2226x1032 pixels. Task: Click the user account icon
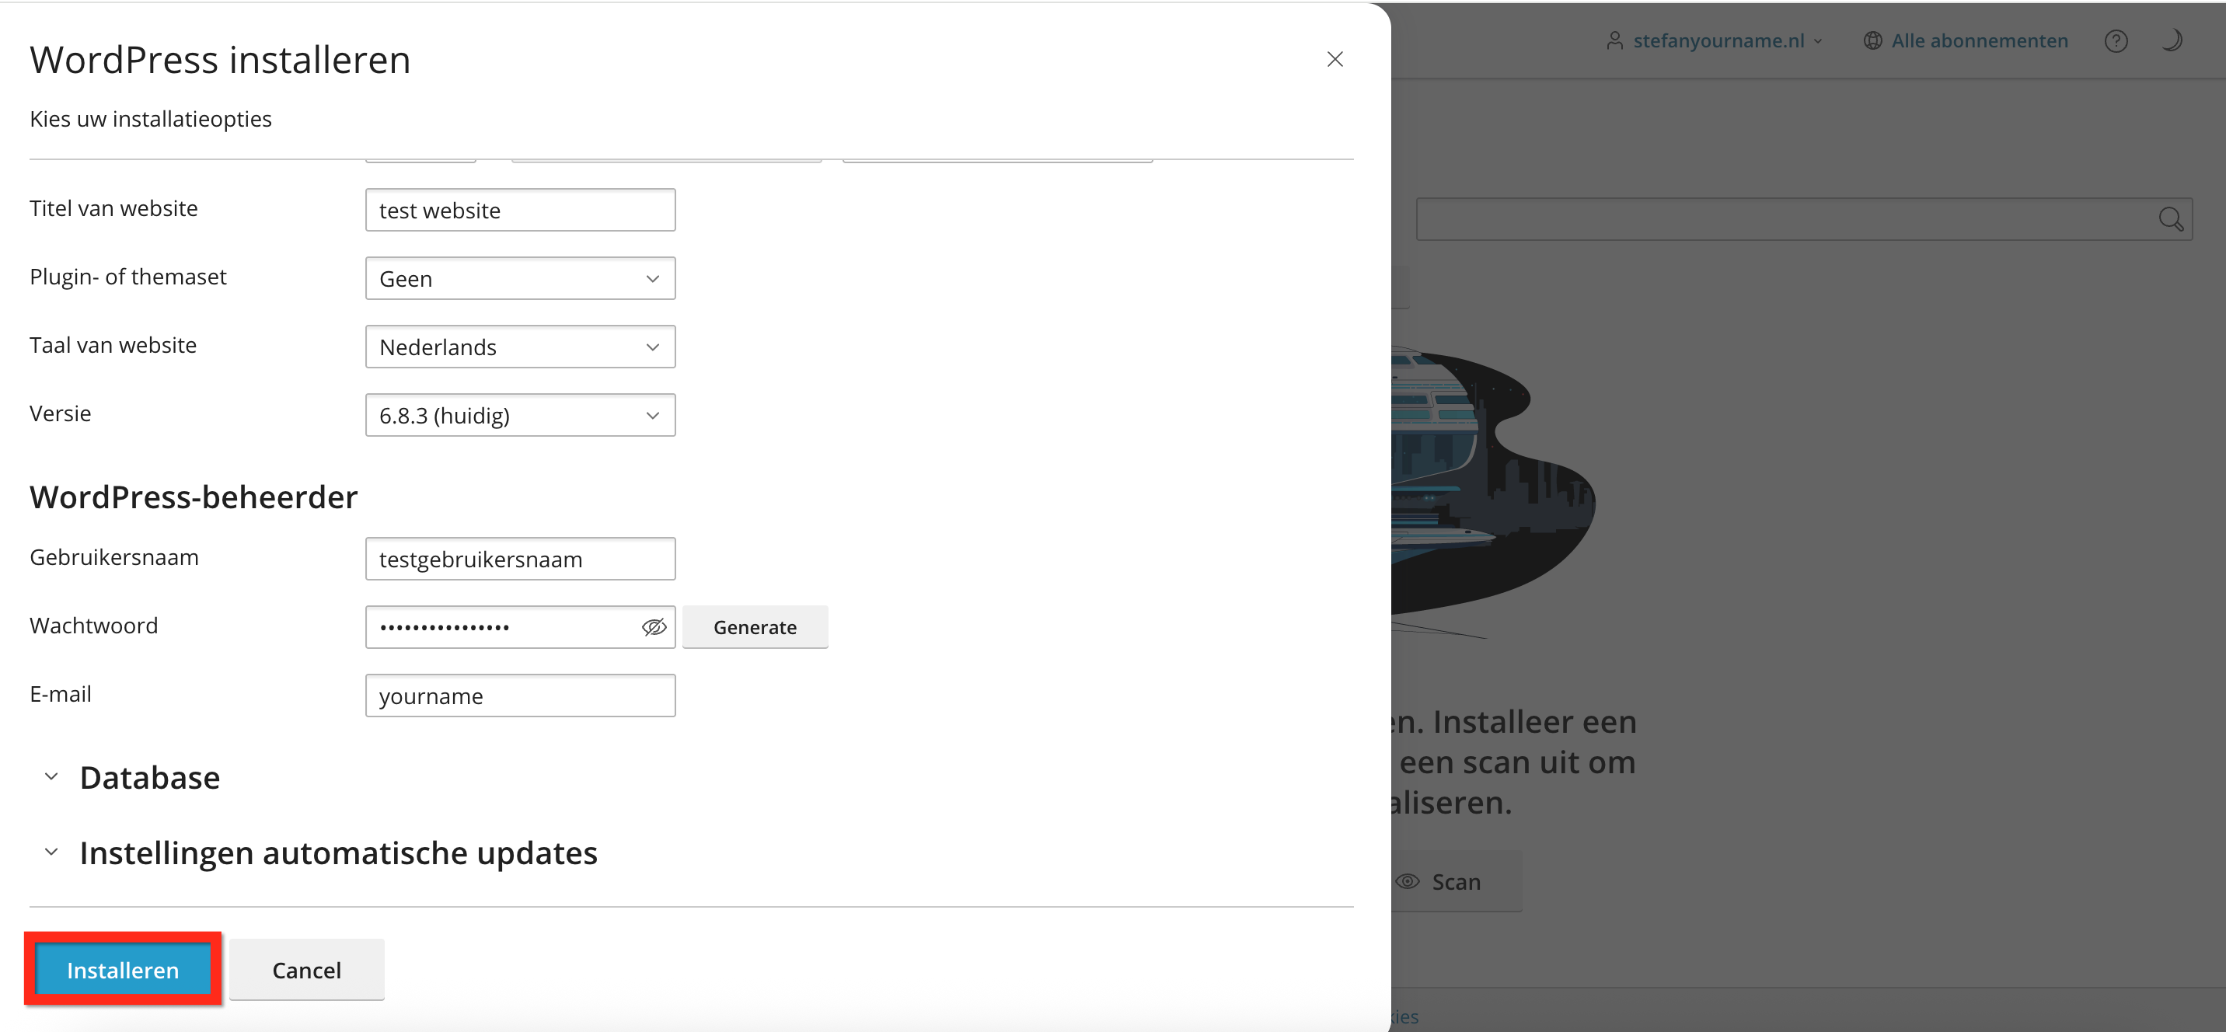1614,40
